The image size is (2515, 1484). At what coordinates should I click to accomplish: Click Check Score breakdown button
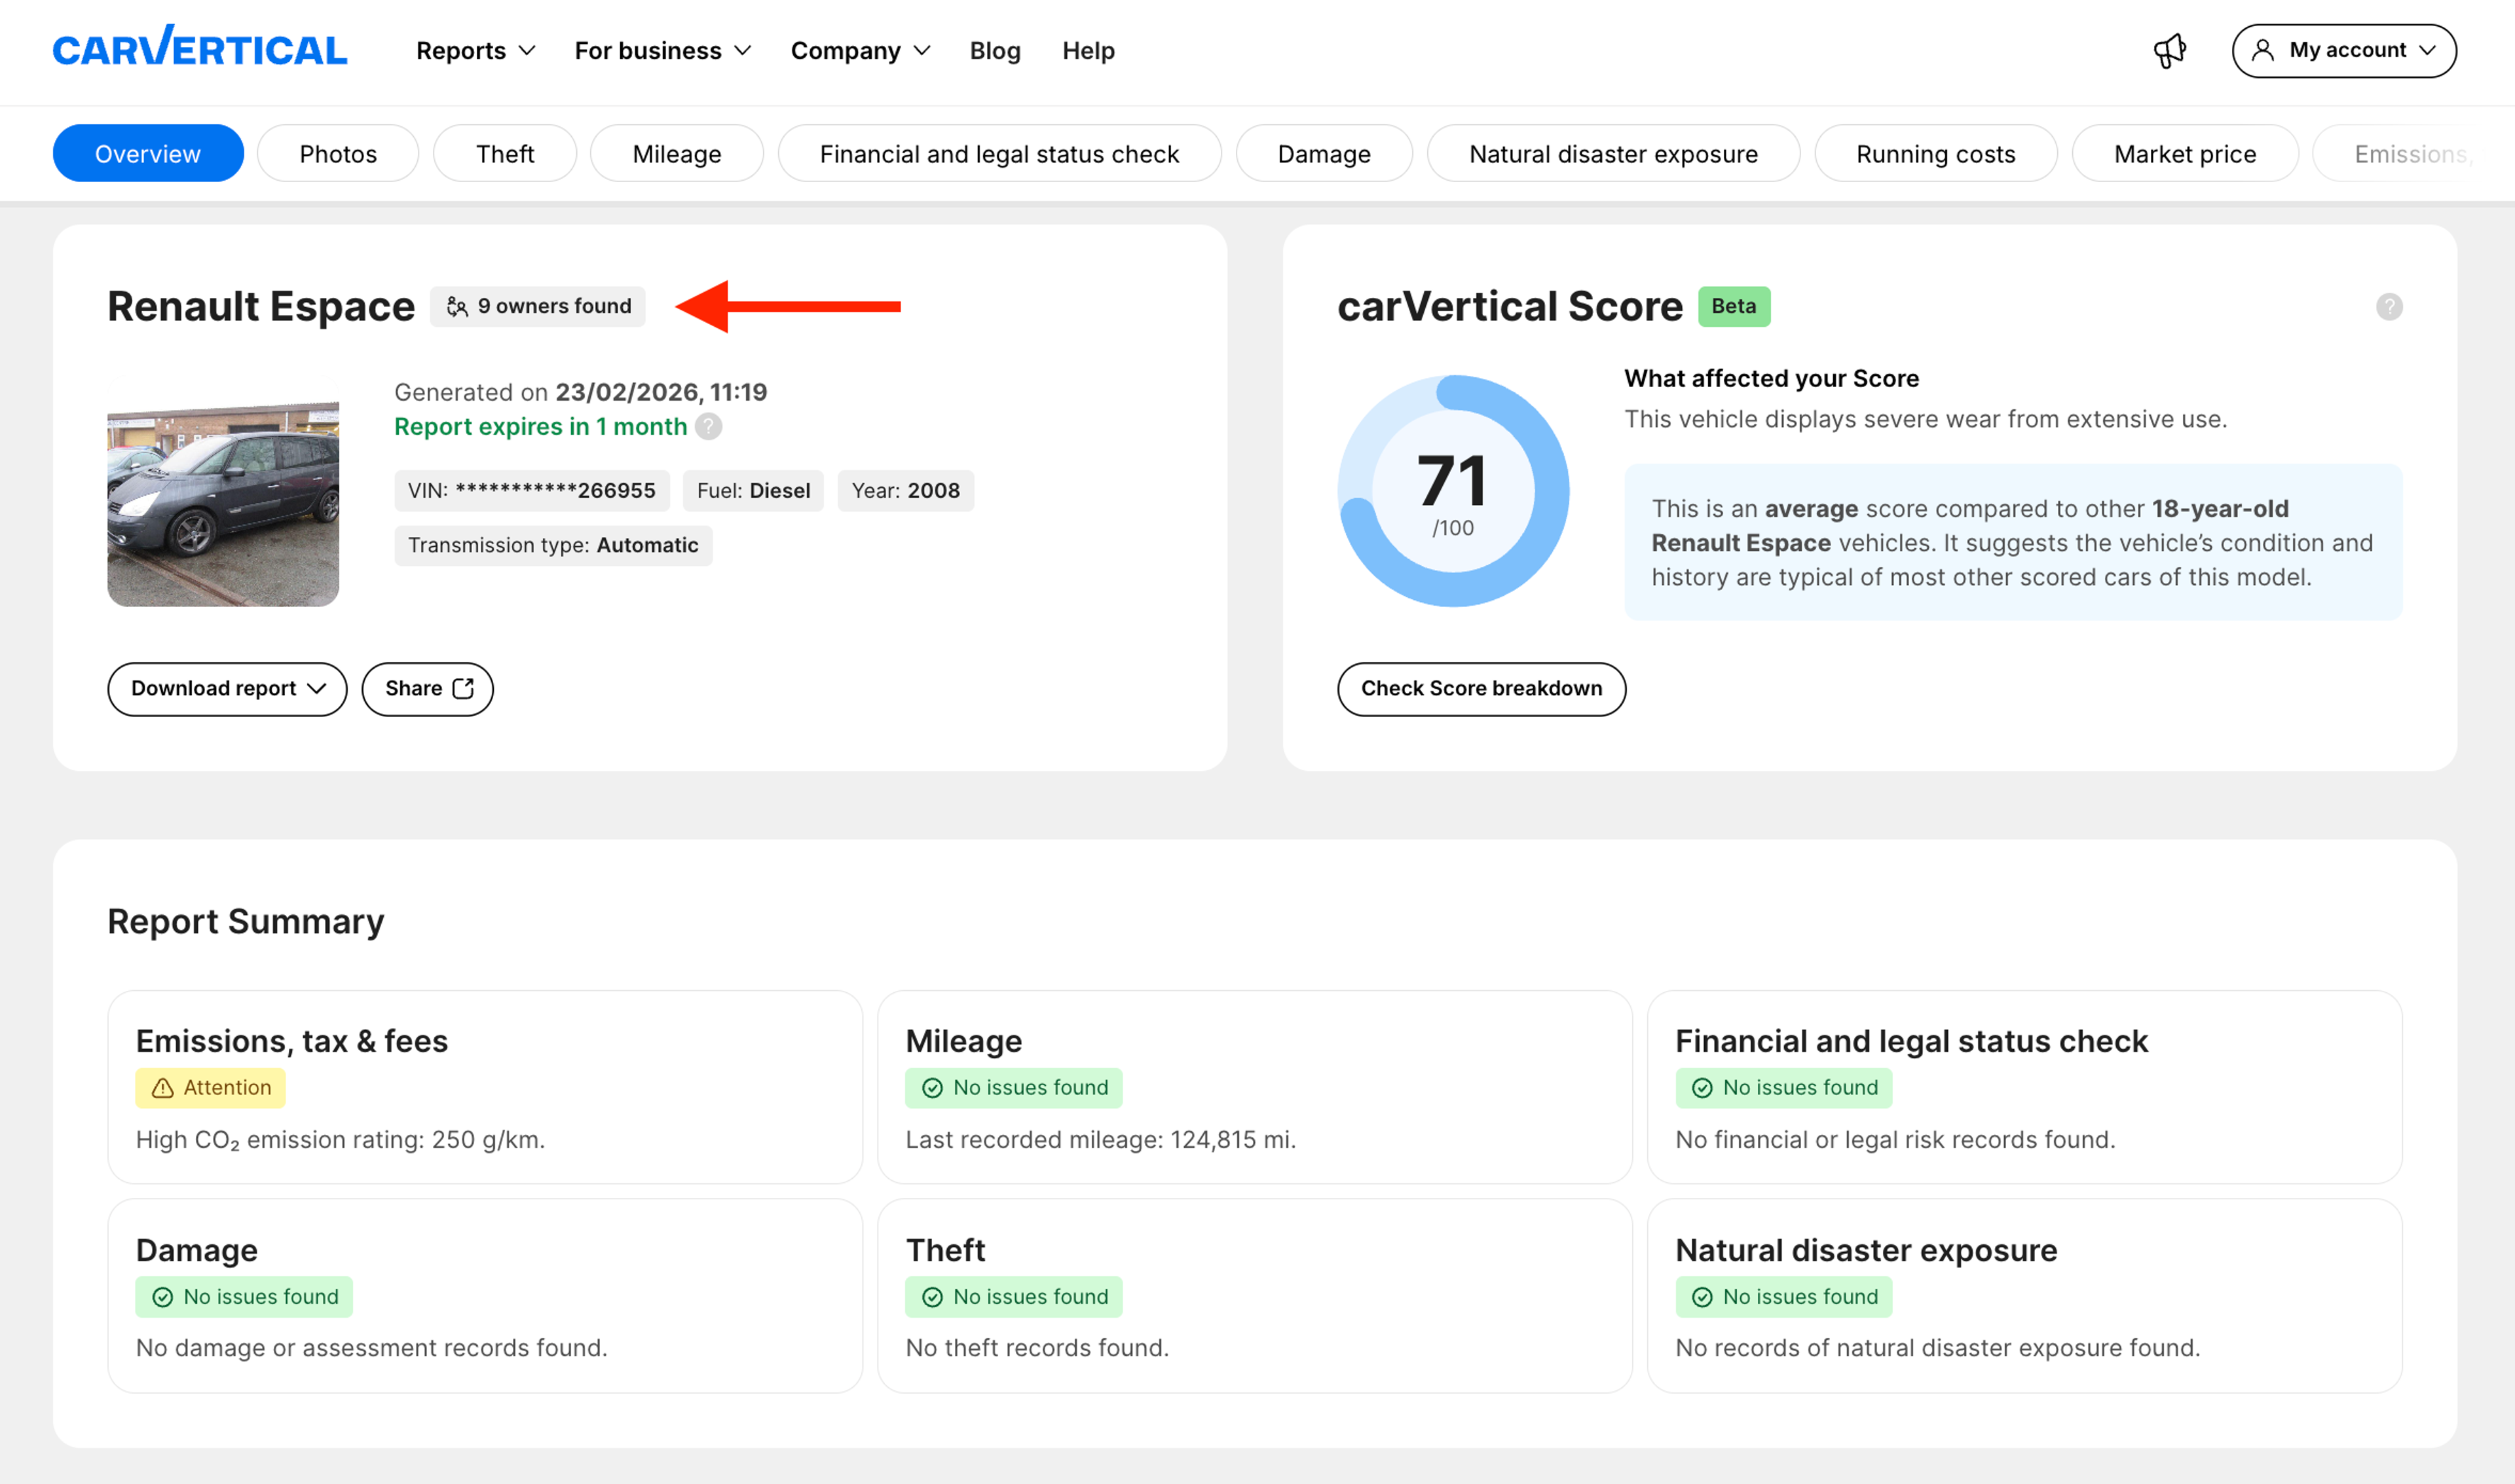1481,689
